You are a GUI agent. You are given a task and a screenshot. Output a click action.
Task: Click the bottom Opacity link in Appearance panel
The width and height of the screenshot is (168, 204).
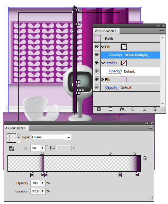(x=112, y=88)
